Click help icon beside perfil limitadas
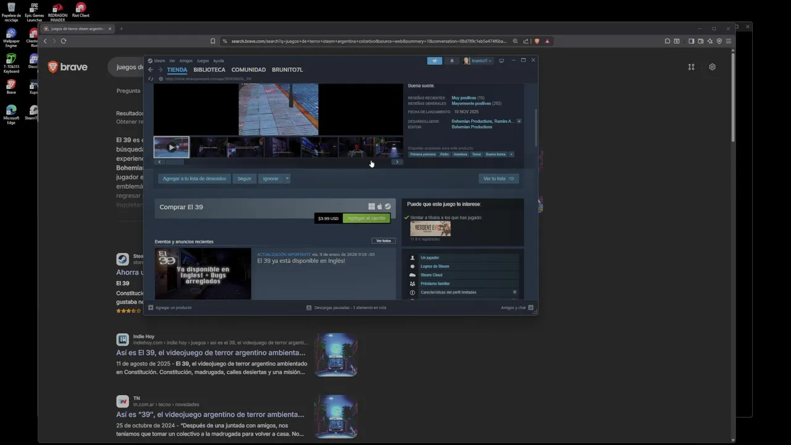 (x=515, y=292)
